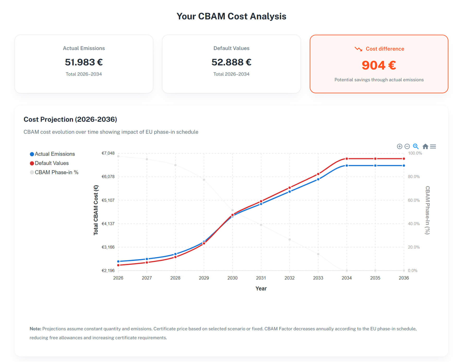
Task: Click the grey phase-in point at 2028
Action: click(x=175, y=165)
